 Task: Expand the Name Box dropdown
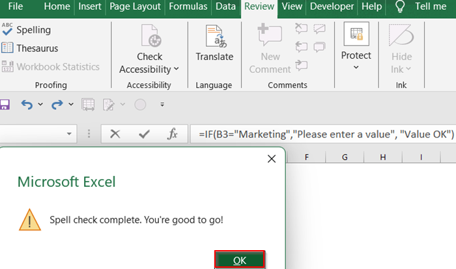click(69, 134)
